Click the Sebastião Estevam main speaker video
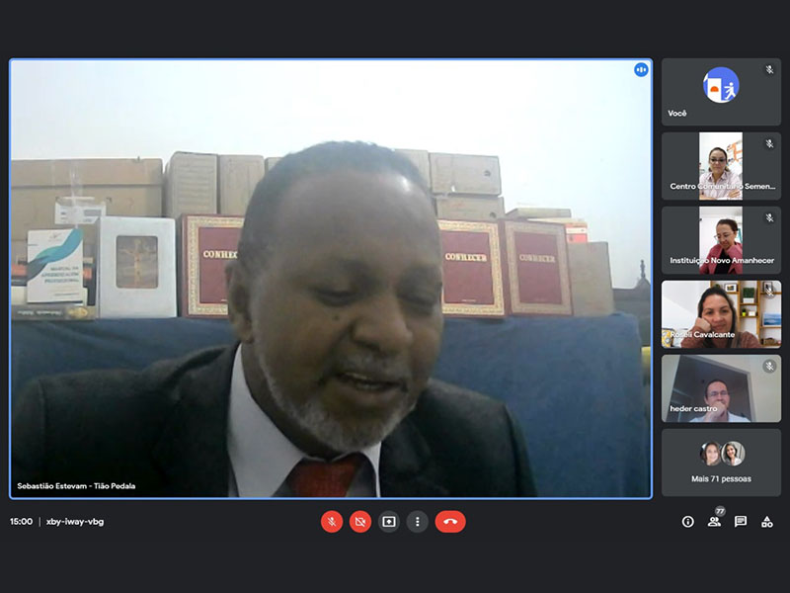The image size is (790, 593). point(331,279)
